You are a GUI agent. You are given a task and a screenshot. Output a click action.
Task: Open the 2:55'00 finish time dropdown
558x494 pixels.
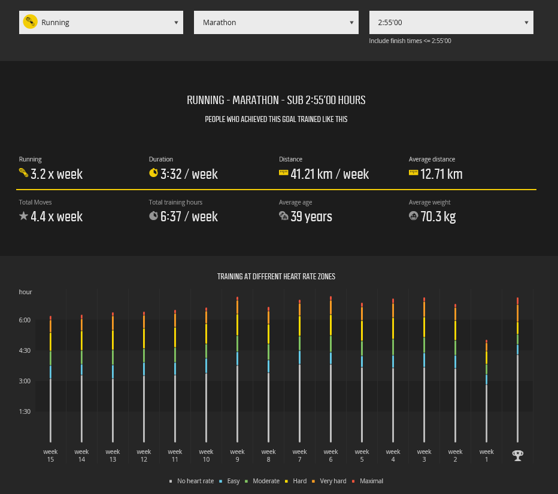451,22
